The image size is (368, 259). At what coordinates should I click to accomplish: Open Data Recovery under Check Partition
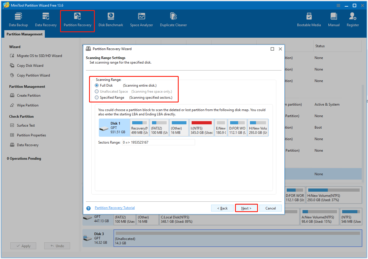(24, 145)
